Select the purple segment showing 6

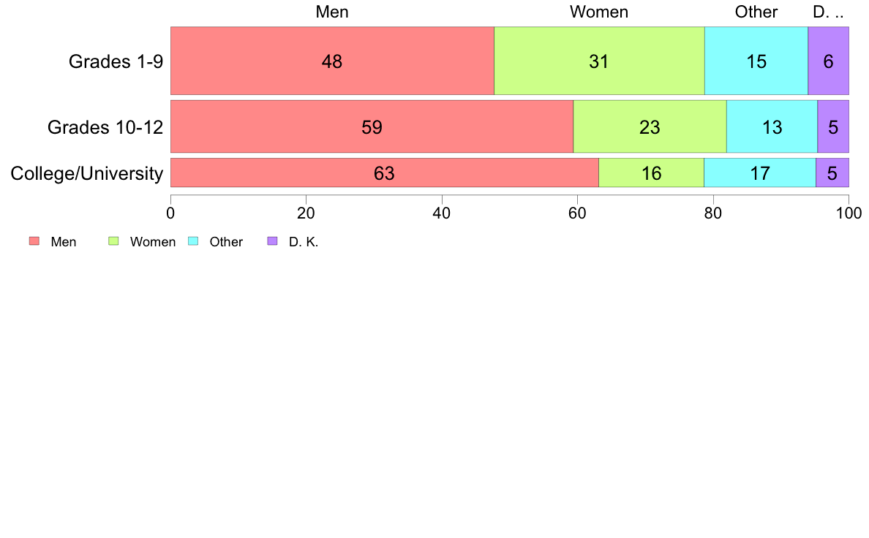pos(829,61)
